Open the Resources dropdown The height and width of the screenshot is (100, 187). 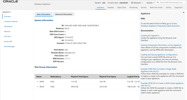click(x=137, y=2)
